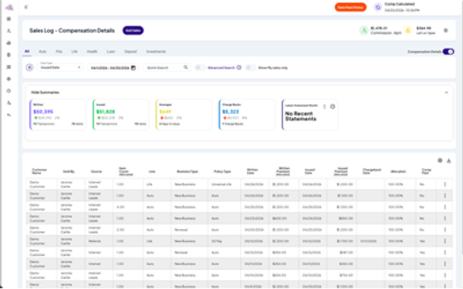The height and width of the screenshot is (289, 463).
Task: Click the green Commission person icon
Action: point(364,30)
